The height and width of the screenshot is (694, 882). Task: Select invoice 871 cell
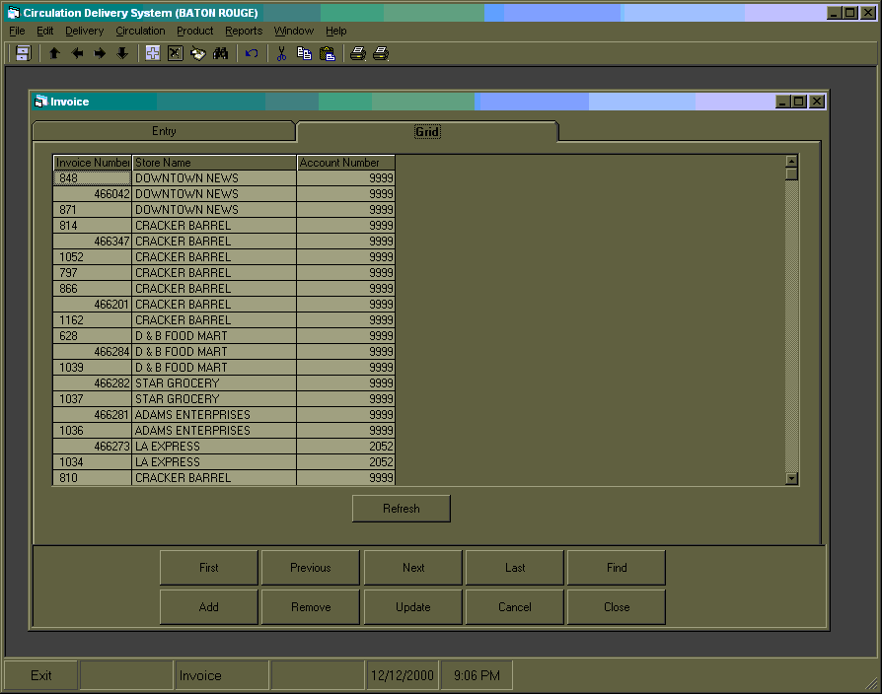pos(93,210)
